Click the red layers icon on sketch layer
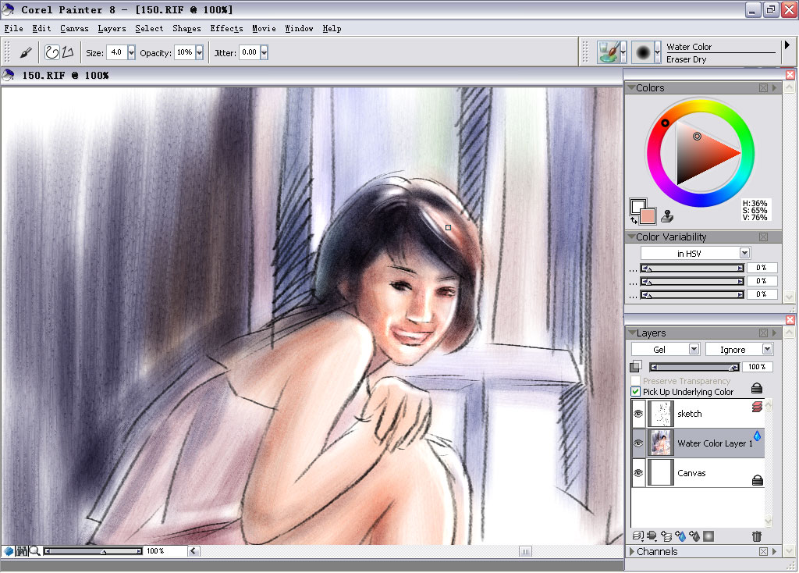The height and width of the screenshot is (573, 799). pyautogui.click(x=757, y=406)
